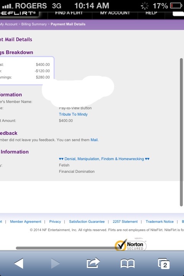Tap the signal strength bars
The image size is (184, 276).
[7, 6]
